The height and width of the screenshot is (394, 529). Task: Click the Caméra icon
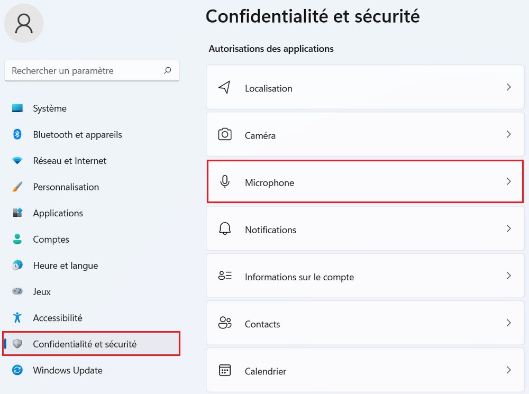click(225, 135)
